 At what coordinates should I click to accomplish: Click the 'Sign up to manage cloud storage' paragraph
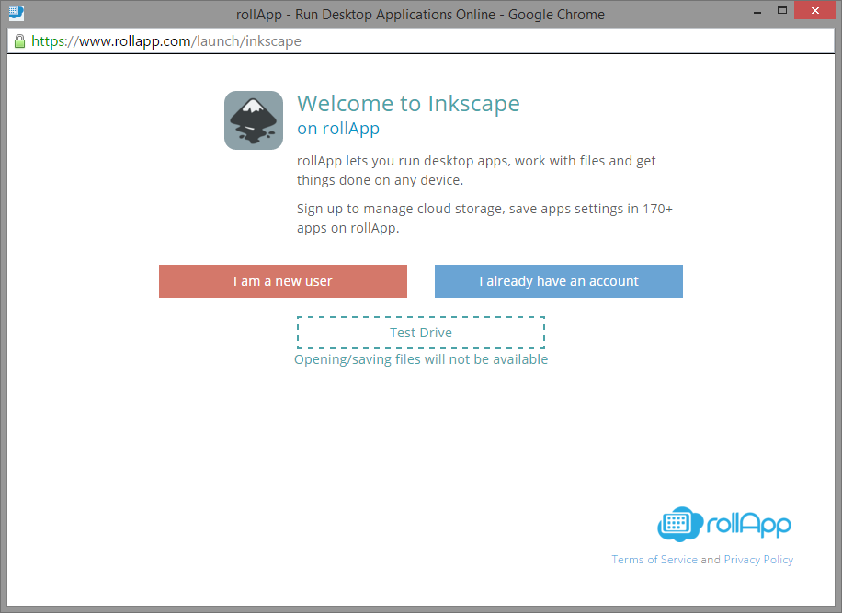point(484,218)
